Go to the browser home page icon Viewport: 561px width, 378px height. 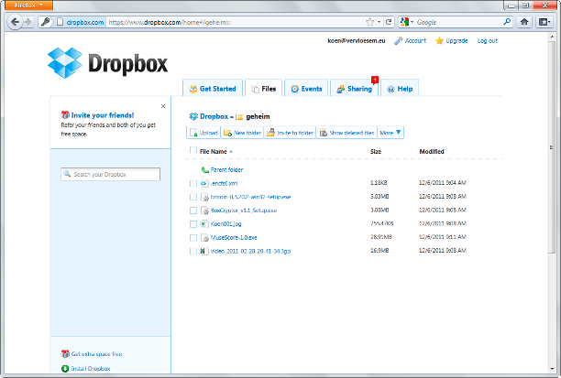[x=524, y=22]
